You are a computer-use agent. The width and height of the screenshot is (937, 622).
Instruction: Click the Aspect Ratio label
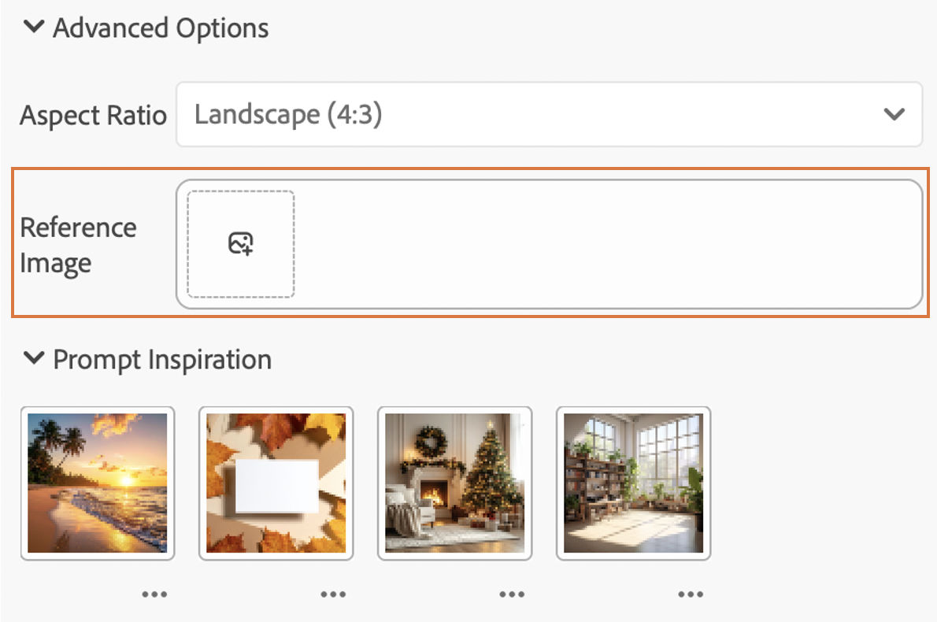point(93,115)
